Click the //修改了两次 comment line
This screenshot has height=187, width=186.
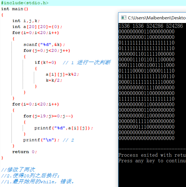(x=18, y=169)
